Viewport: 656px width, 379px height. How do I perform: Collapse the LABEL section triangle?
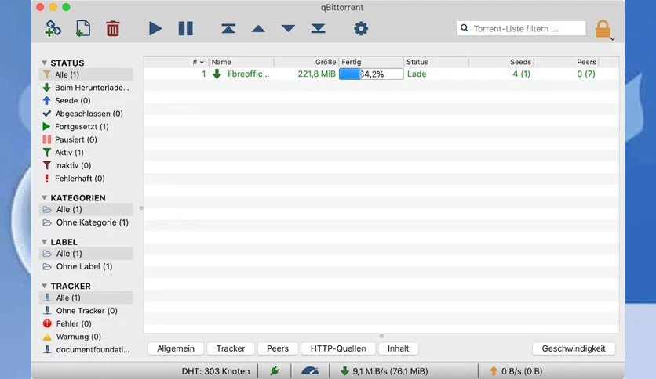[44, 242]
